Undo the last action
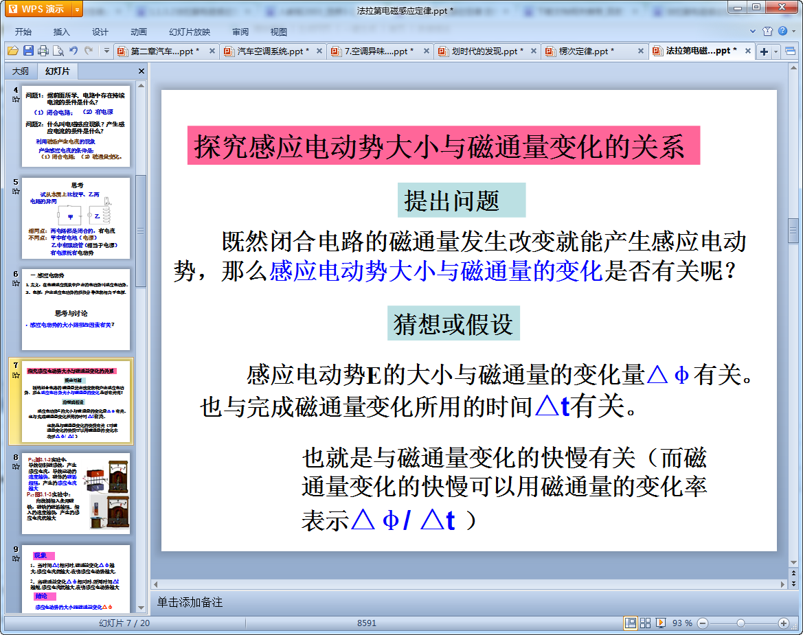Viewport: 803px width, 635px height. pyautogui.click(x=73, y=51)
